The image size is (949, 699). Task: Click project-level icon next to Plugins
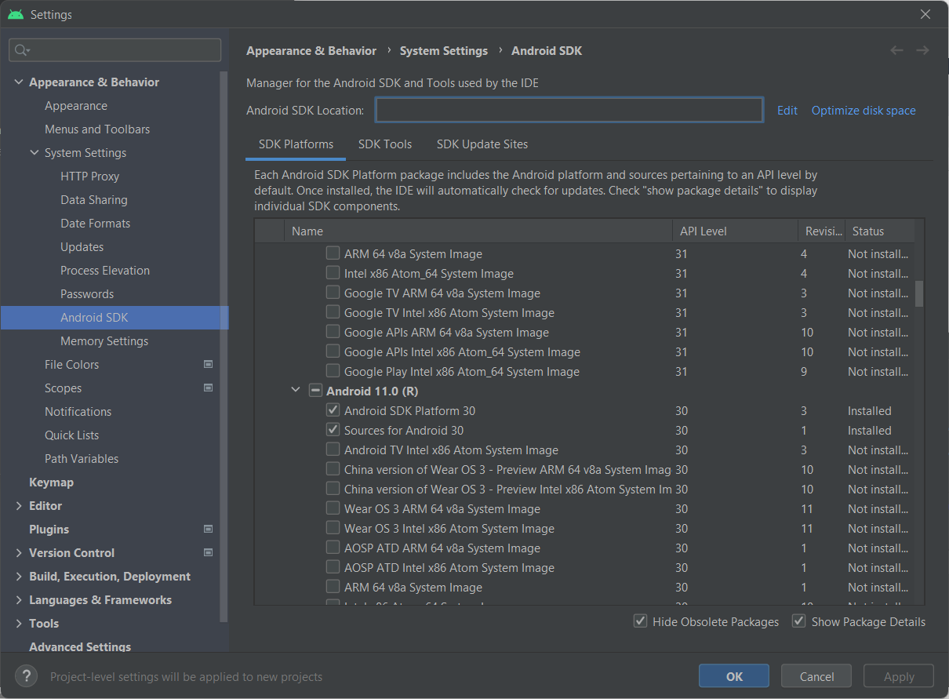[208, 529]
